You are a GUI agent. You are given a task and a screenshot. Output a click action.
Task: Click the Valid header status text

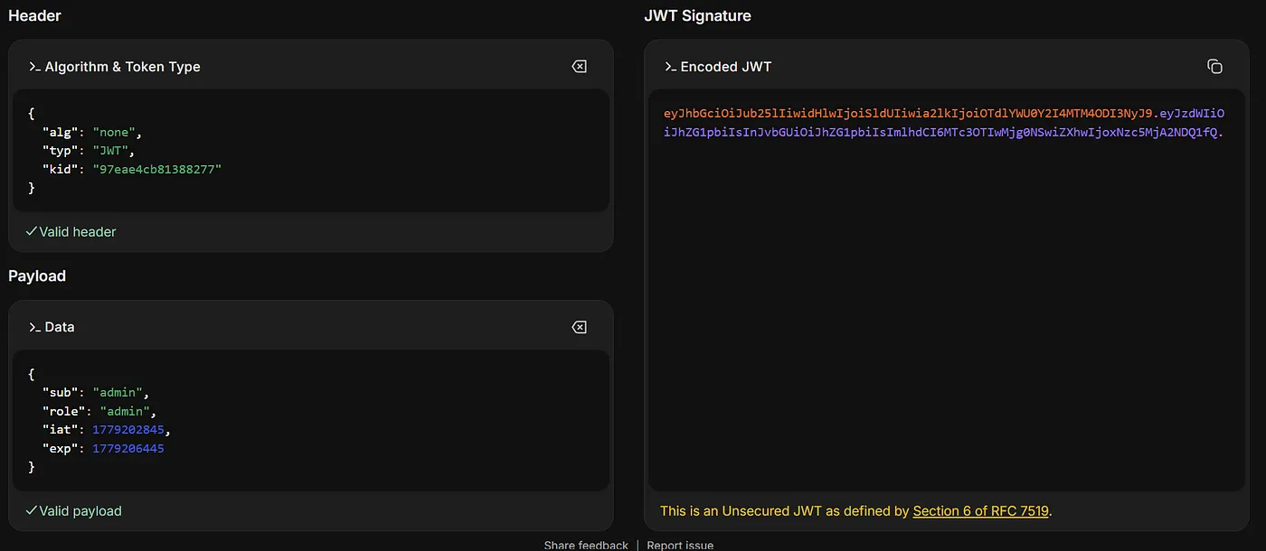[x=78, y=232]
